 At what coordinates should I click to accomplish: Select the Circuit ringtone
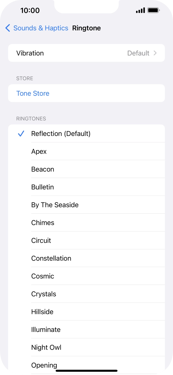pos(41,240)
